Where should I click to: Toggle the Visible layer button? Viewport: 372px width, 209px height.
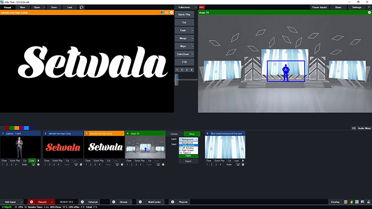(x=188, y=156)
